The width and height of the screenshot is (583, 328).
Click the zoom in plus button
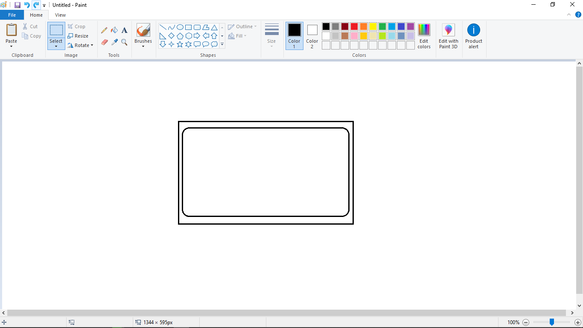click(578, 322)
